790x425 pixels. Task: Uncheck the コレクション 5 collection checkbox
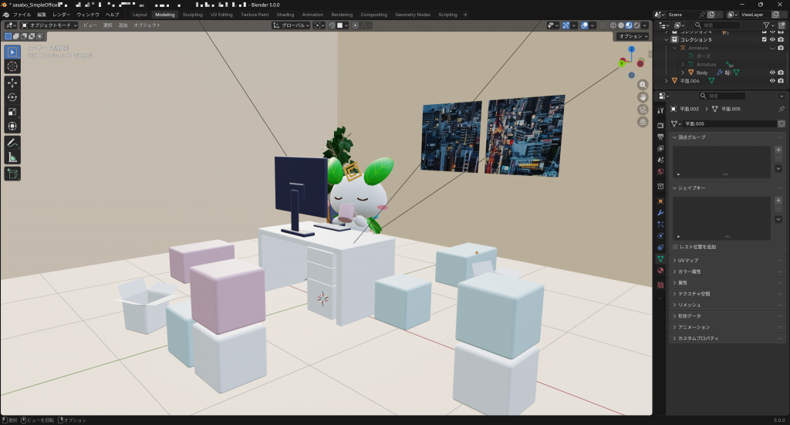(764, 39)
